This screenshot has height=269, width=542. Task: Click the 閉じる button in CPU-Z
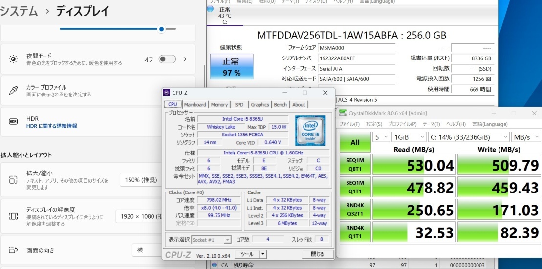(x=318, y=254)
